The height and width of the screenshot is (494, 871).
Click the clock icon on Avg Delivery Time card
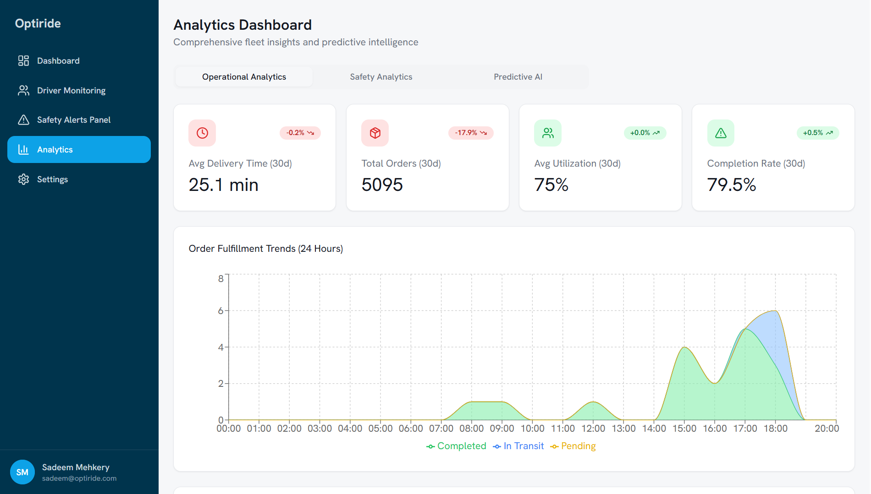click(202, 133)
